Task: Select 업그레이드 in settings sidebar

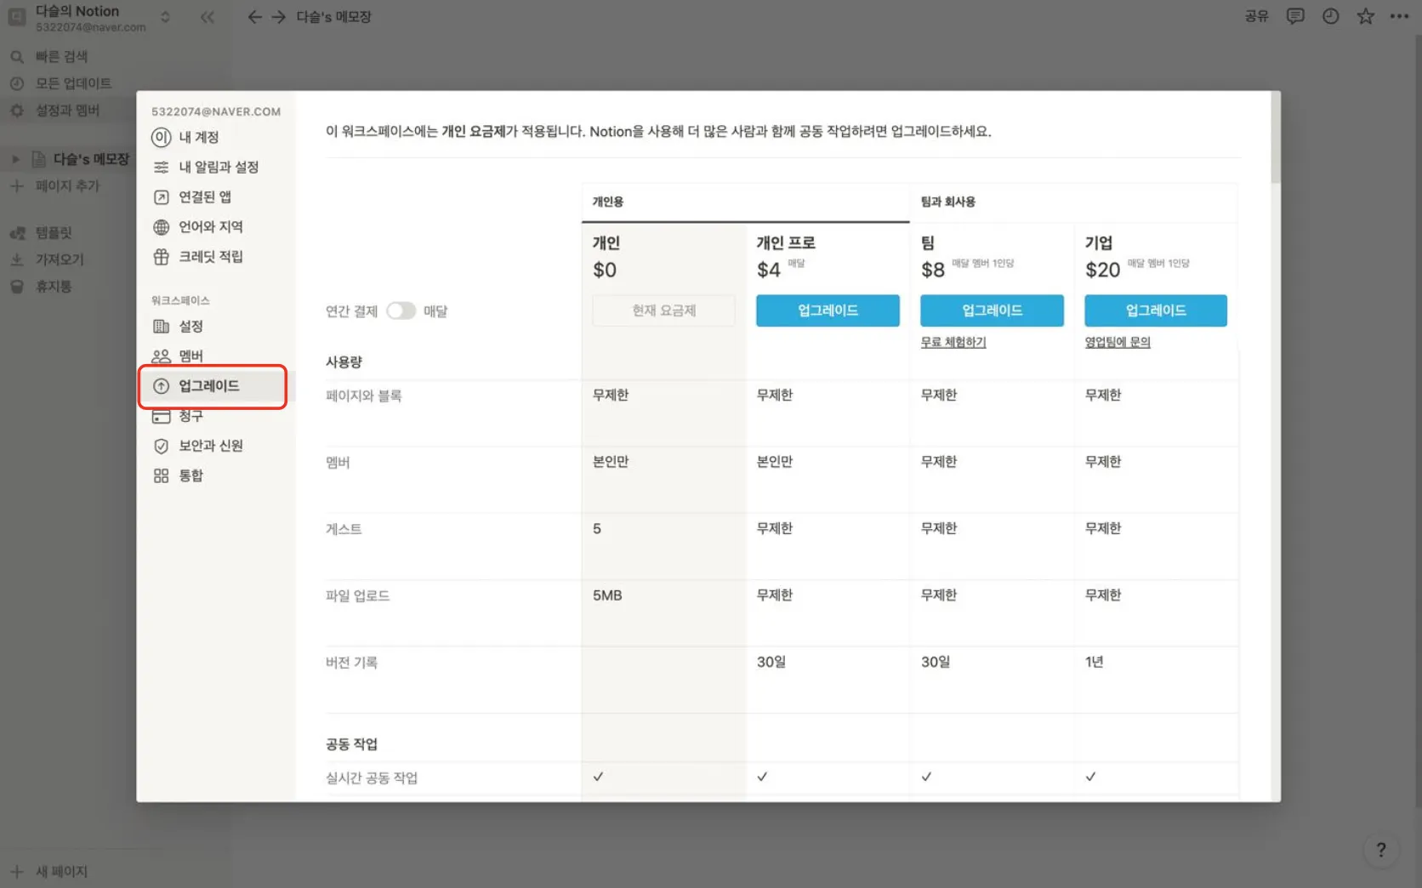Action: point(217,386)
